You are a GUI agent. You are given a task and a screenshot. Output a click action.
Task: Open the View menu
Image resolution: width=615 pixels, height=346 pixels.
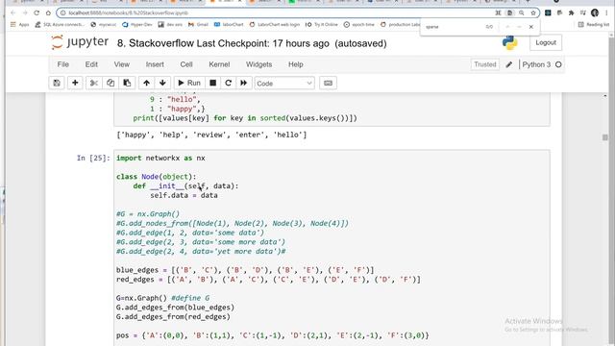122,64
